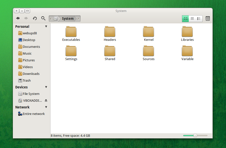Open the view options menu button

point(208,19)
